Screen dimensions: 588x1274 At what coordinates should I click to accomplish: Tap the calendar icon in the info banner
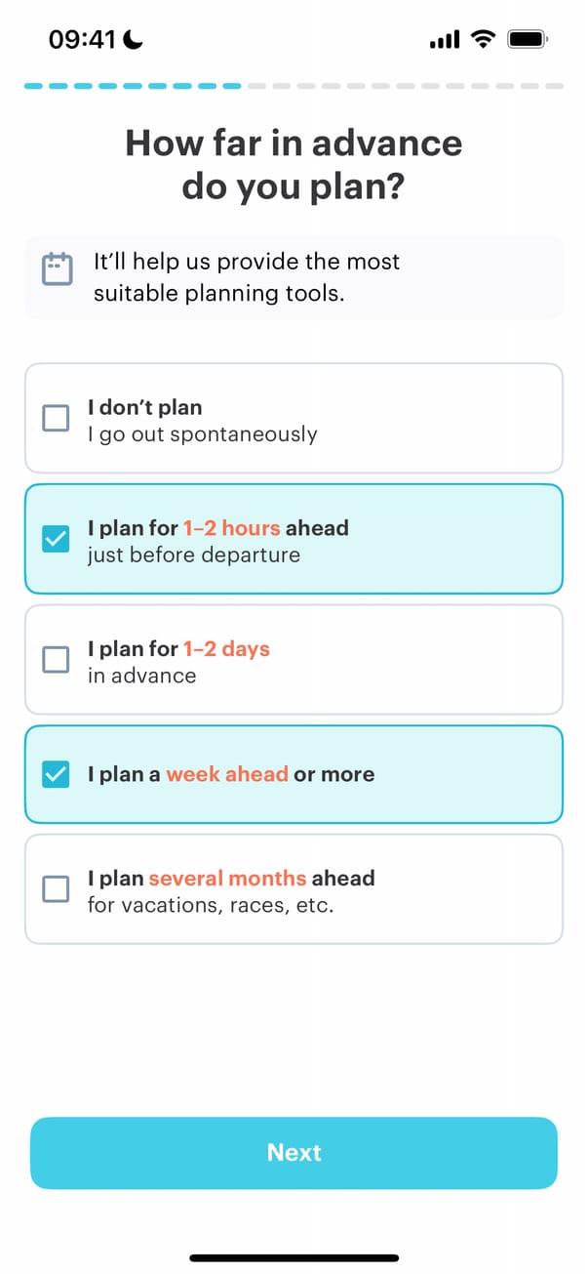pos(58,268)
